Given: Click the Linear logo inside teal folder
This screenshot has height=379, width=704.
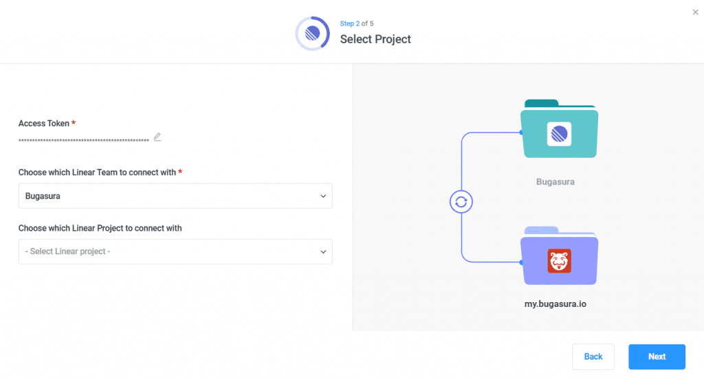Looking at the screenshot, I should coord(559,133).
